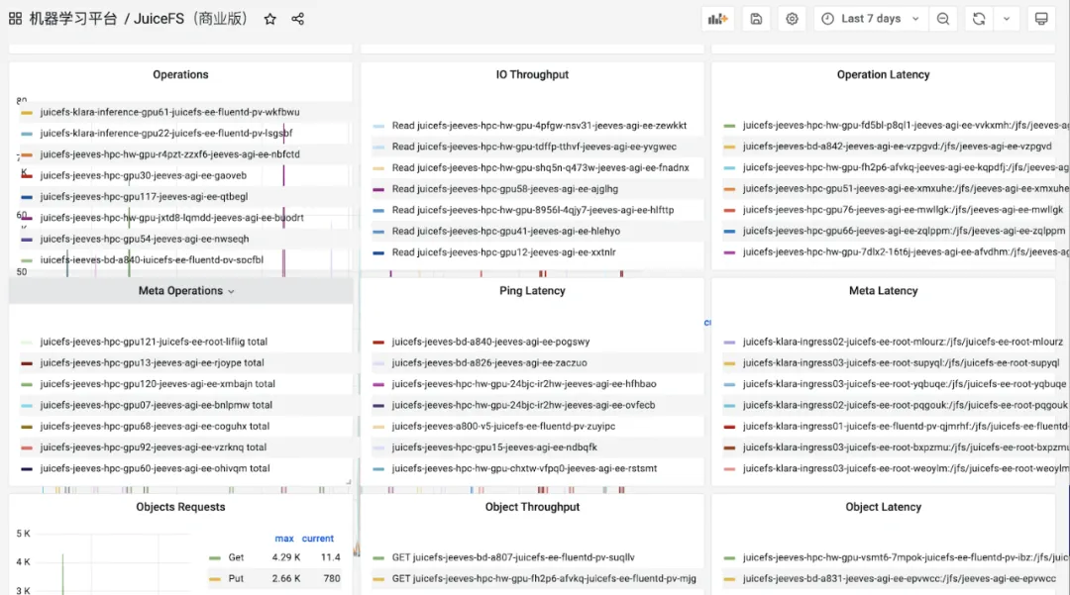Sort legend by current column
Screen dimensions: 1070x595
(318, 539)
